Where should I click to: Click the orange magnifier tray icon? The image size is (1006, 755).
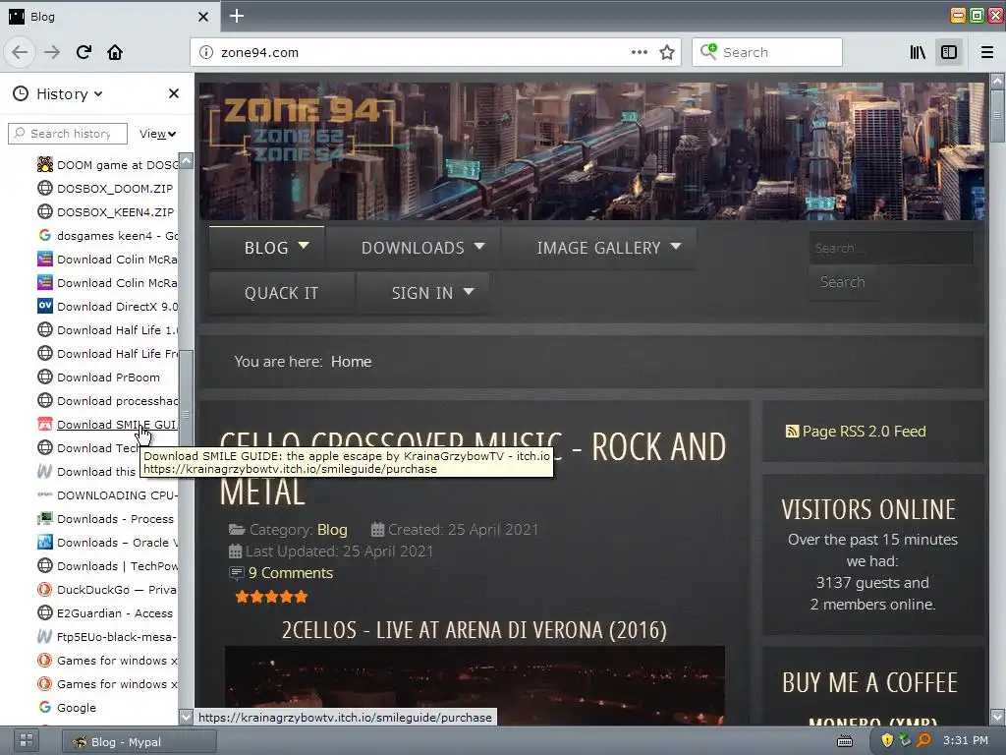coord(923,740)
